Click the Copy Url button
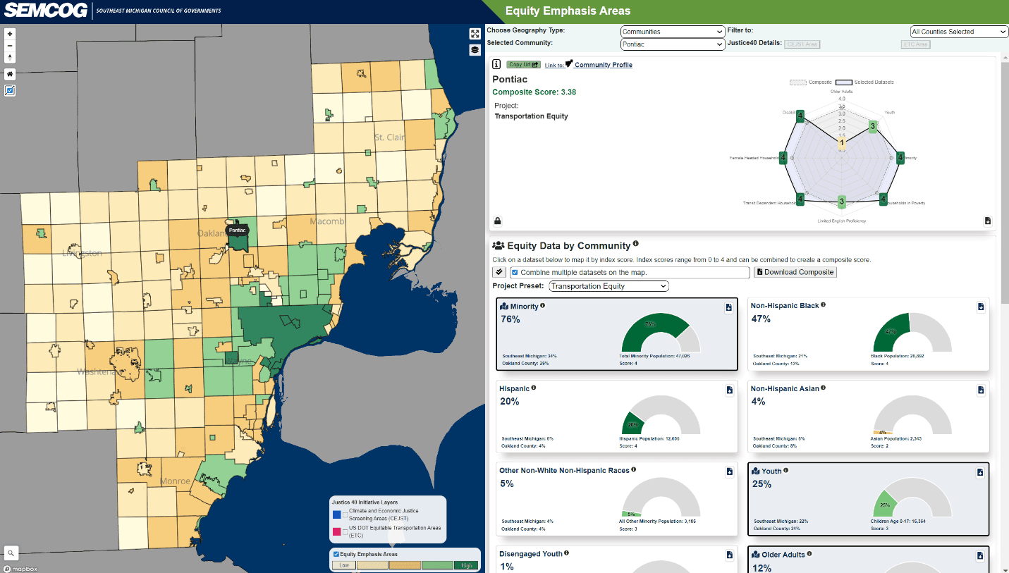The width and height of the screenshot is (1009, 573). [x=523, y=63]
